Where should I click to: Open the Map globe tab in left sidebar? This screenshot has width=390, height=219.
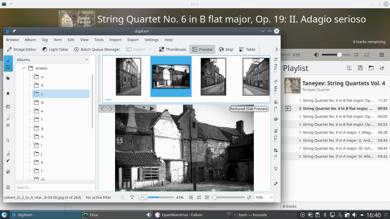point(8,172)
